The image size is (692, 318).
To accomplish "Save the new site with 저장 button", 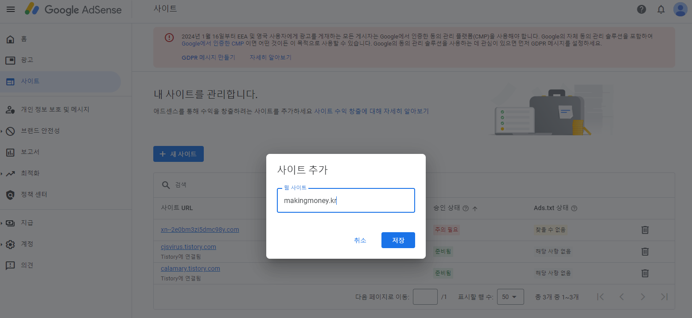I will pyautogui.click(x=398, y=240).
